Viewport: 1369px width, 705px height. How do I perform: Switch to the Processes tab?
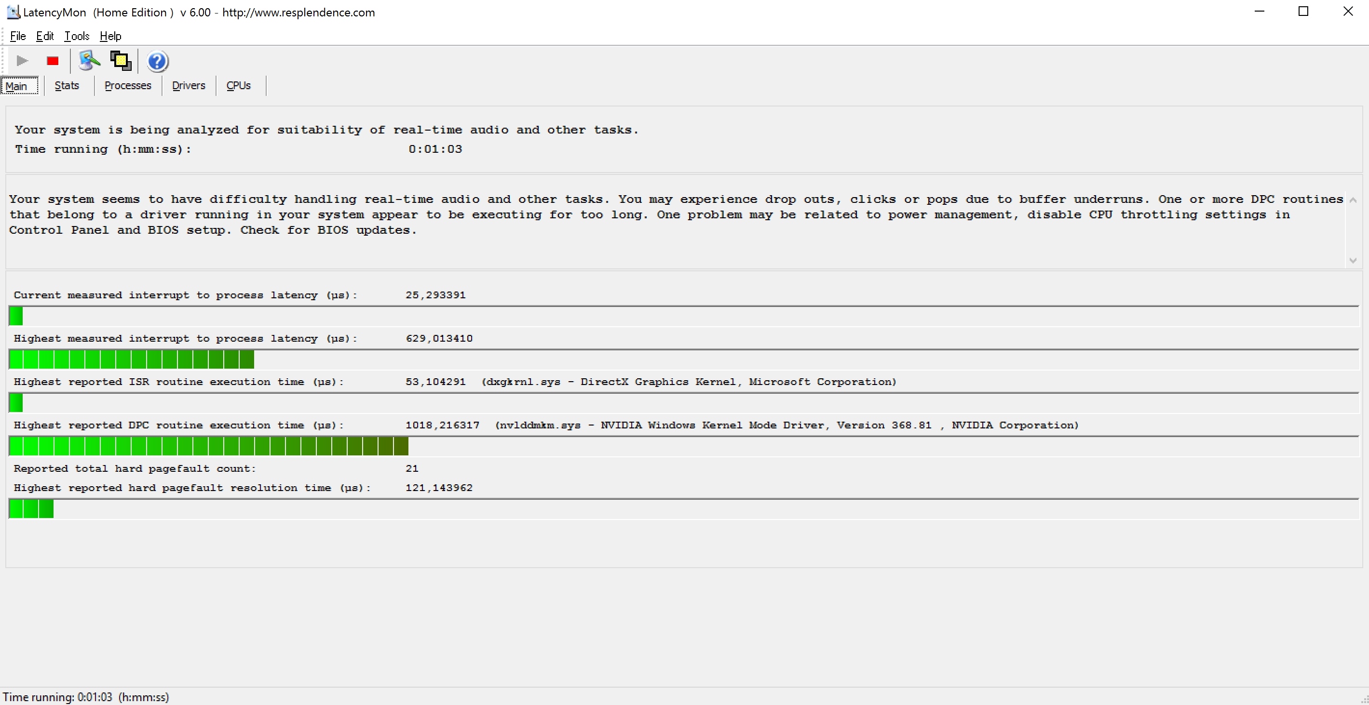[x=128, y=86]
